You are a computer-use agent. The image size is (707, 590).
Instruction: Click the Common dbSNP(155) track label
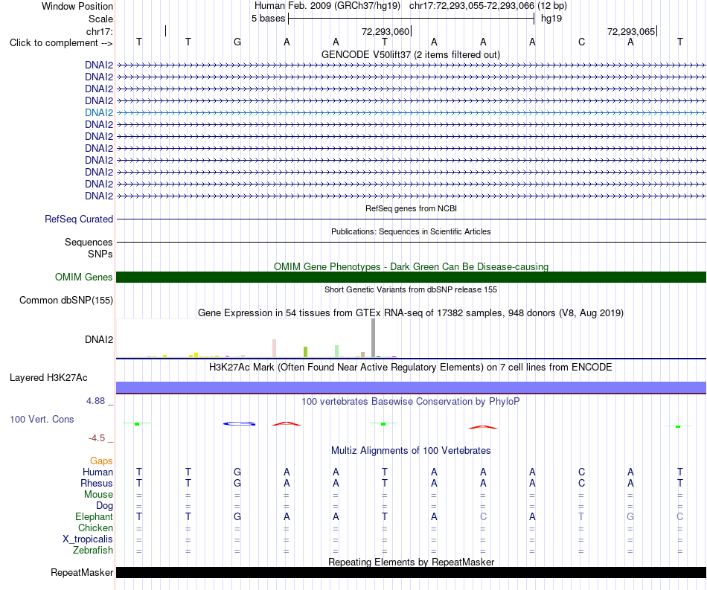pos(65,300)
